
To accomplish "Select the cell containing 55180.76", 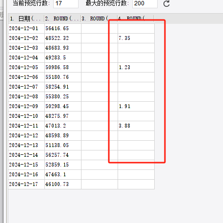I will point(63,77).
